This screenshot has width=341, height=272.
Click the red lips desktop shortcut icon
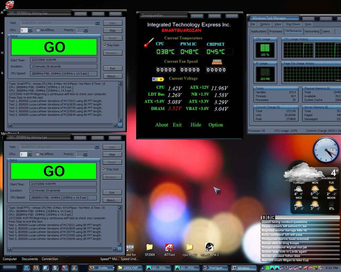pyautogui.click(x=9, y=5)
